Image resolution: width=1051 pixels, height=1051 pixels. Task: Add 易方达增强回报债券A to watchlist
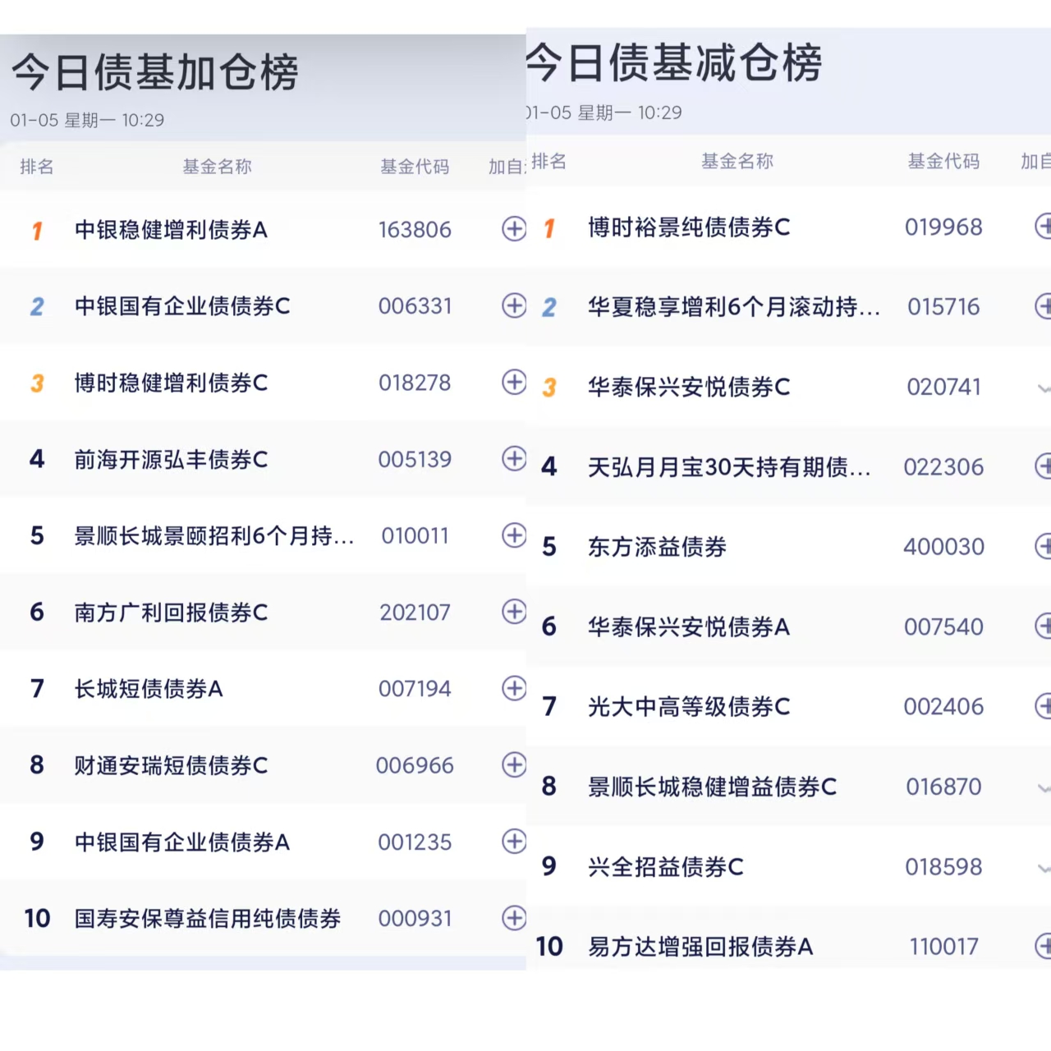coord(1043,946)
